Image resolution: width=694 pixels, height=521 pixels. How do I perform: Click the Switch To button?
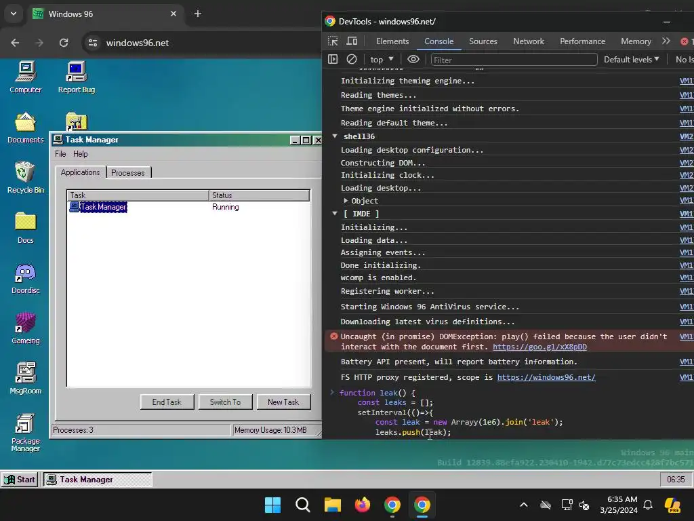click(x=225, y=402)
